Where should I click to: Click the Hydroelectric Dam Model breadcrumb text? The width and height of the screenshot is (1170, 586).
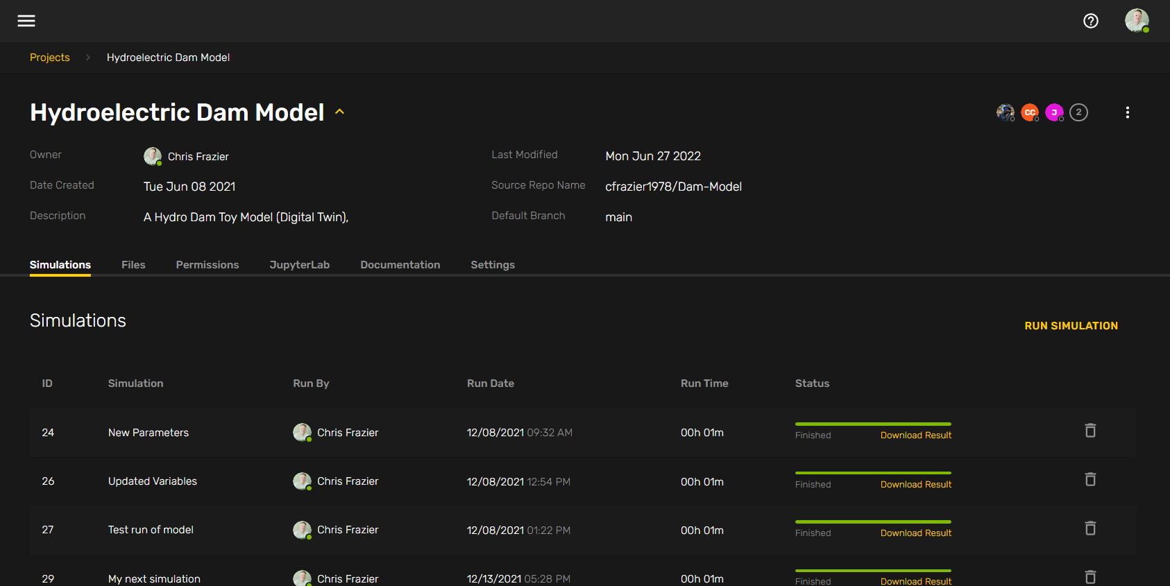[168, 58]
